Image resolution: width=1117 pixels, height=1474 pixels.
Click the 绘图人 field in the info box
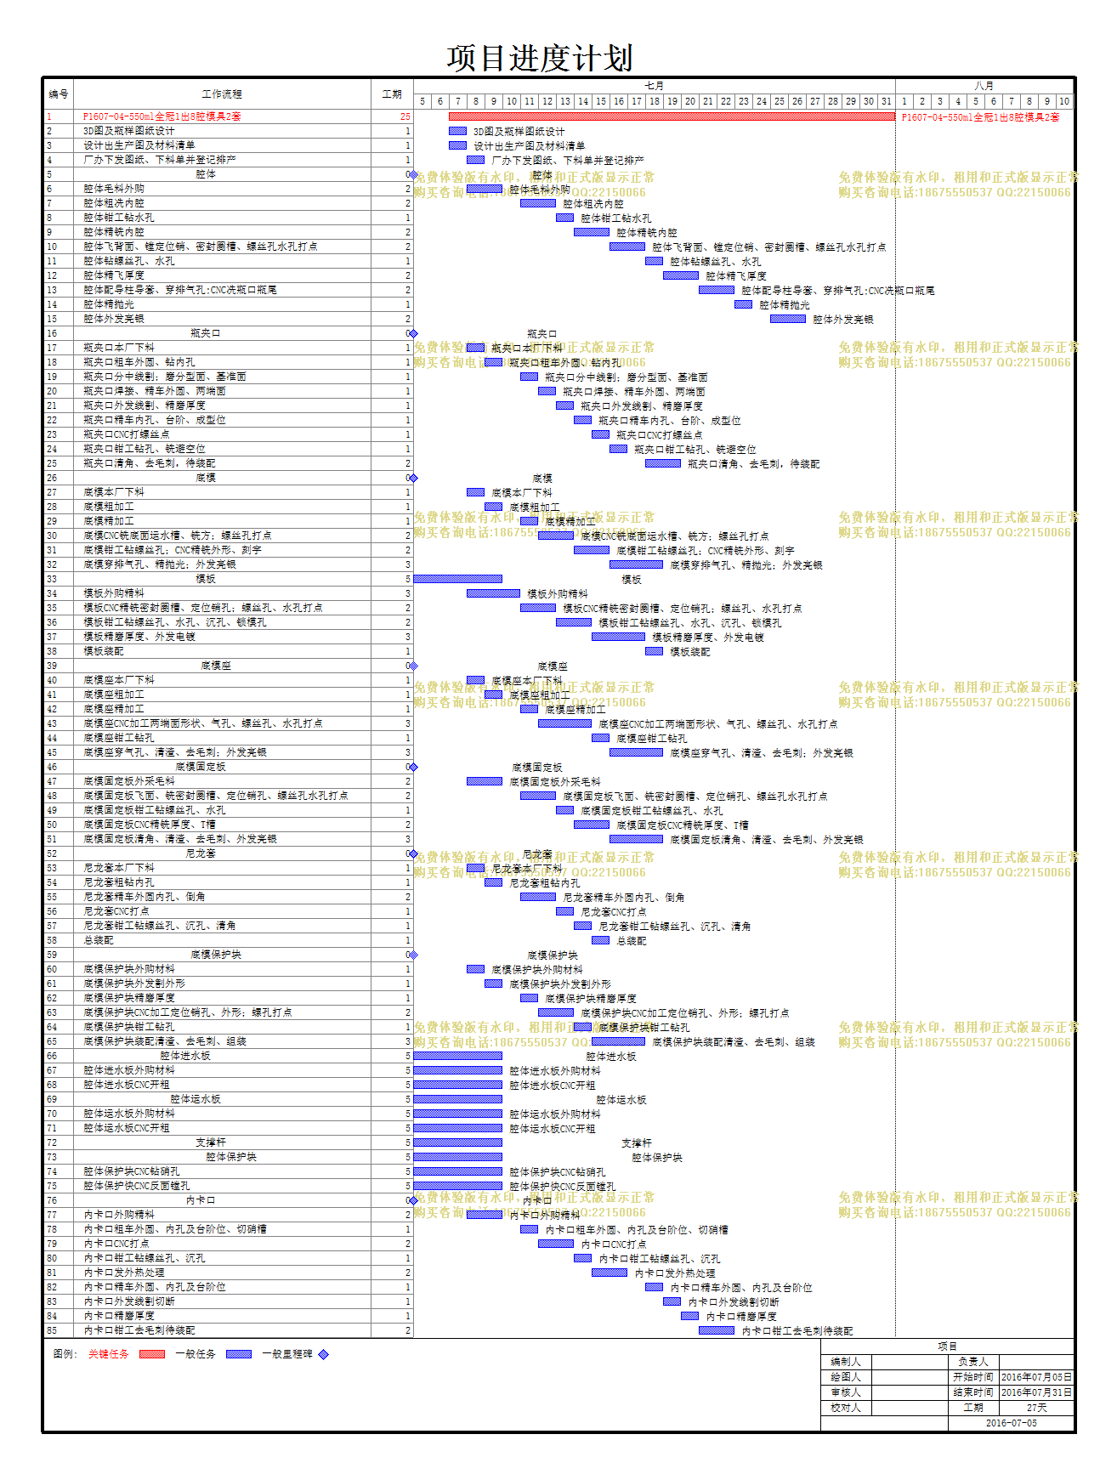point(910,1377)
